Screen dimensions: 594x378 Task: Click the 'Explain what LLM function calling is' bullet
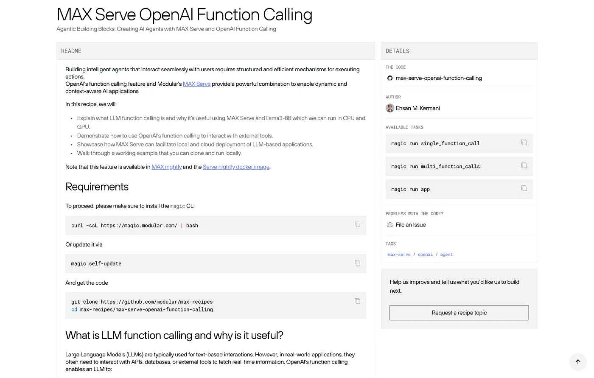point(221,122)
